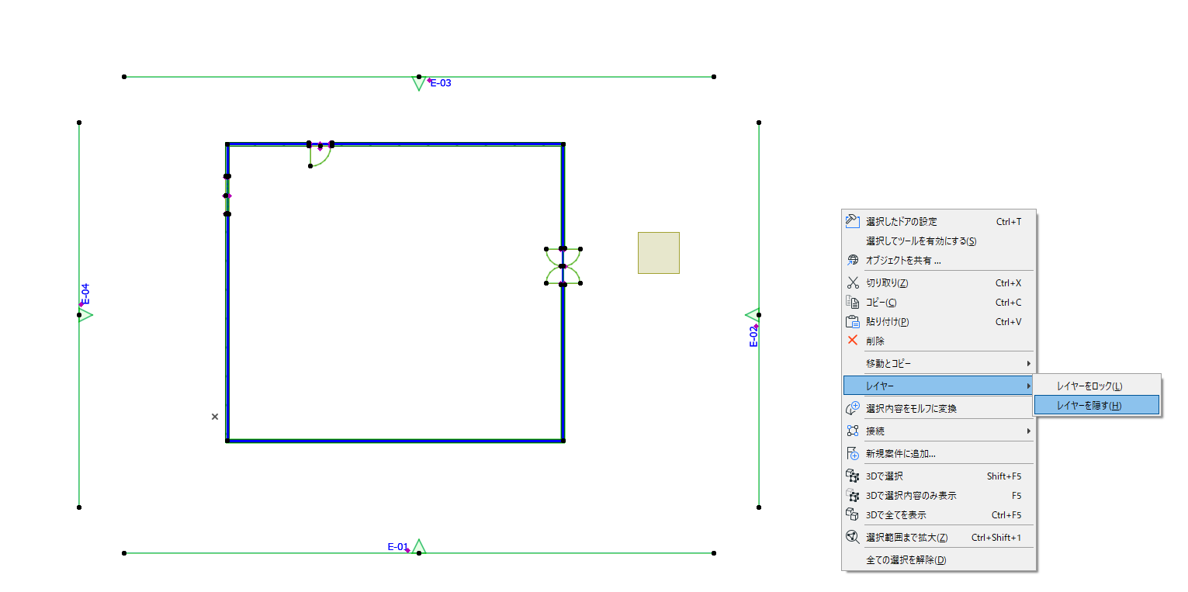Click the add to new issue icon
Viewport: 1188px width, 592px height.
coord(852,453)
